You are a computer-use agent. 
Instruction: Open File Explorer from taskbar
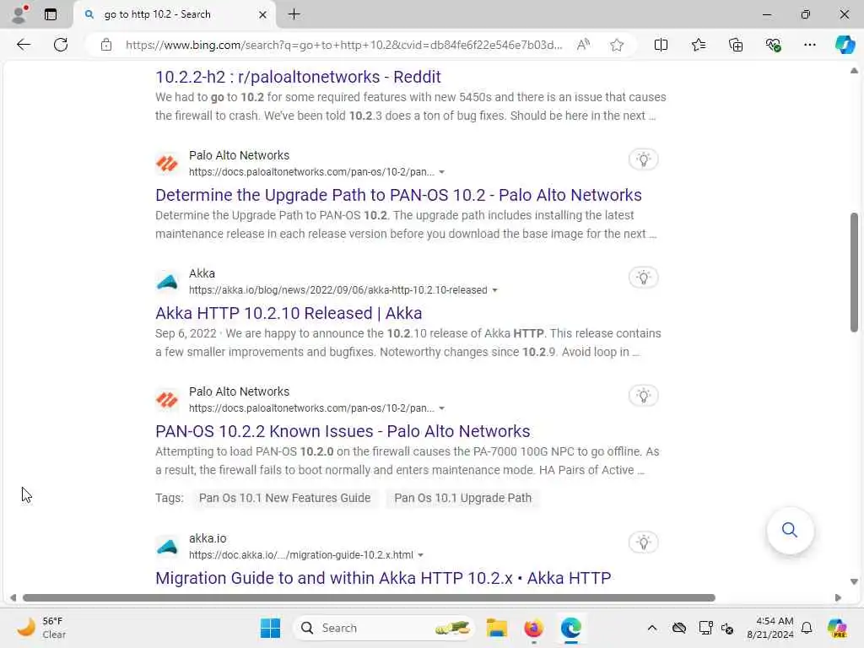pos(496,628)
